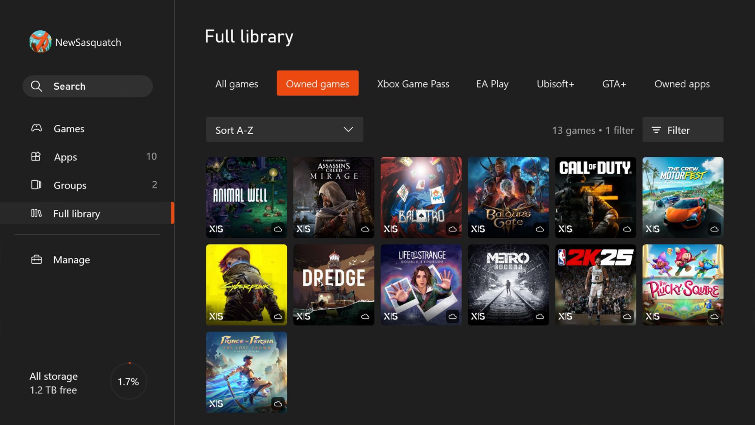Toggle cloud streaming for Balatro
The image size is (755, 425).
point(452,228)
